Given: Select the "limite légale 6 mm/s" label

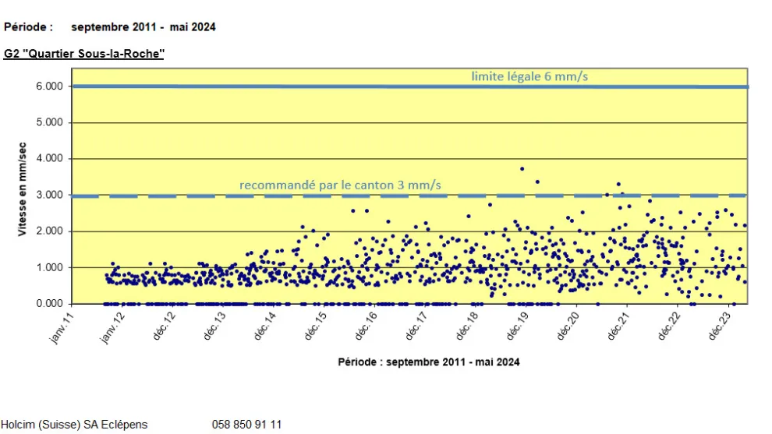Looking at the screenshot, I should (527, 76).
